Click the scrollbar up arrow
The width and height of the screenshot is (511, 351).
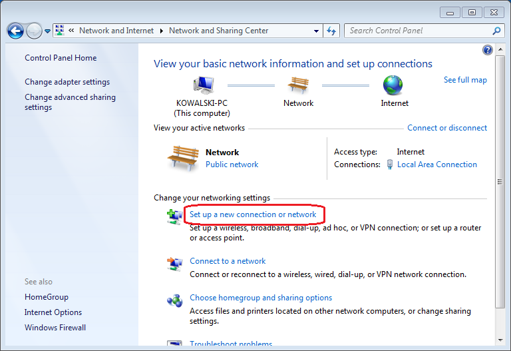500,49
